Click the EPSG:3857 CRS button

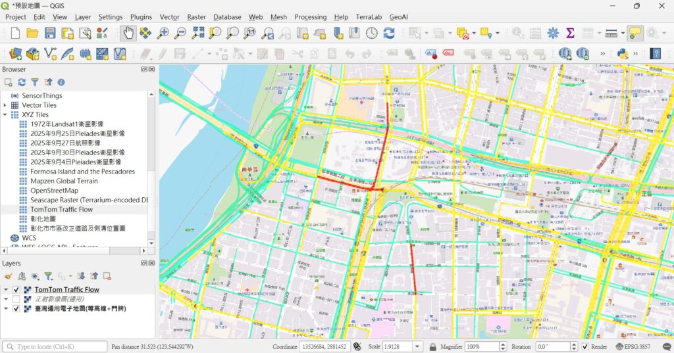pyautogui.click(x=633, y=346)
